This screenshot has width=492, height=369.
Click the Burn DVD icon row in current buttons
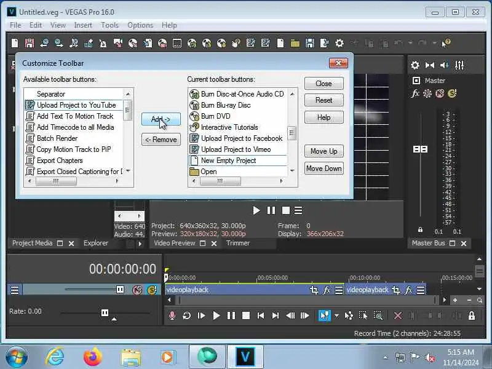tap(237, 116)
